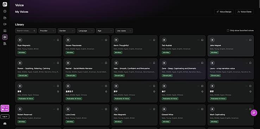The height and width of the screenshot is (129, 260).
Task: Click the Sign up +60 button
Action: [5, 108]
